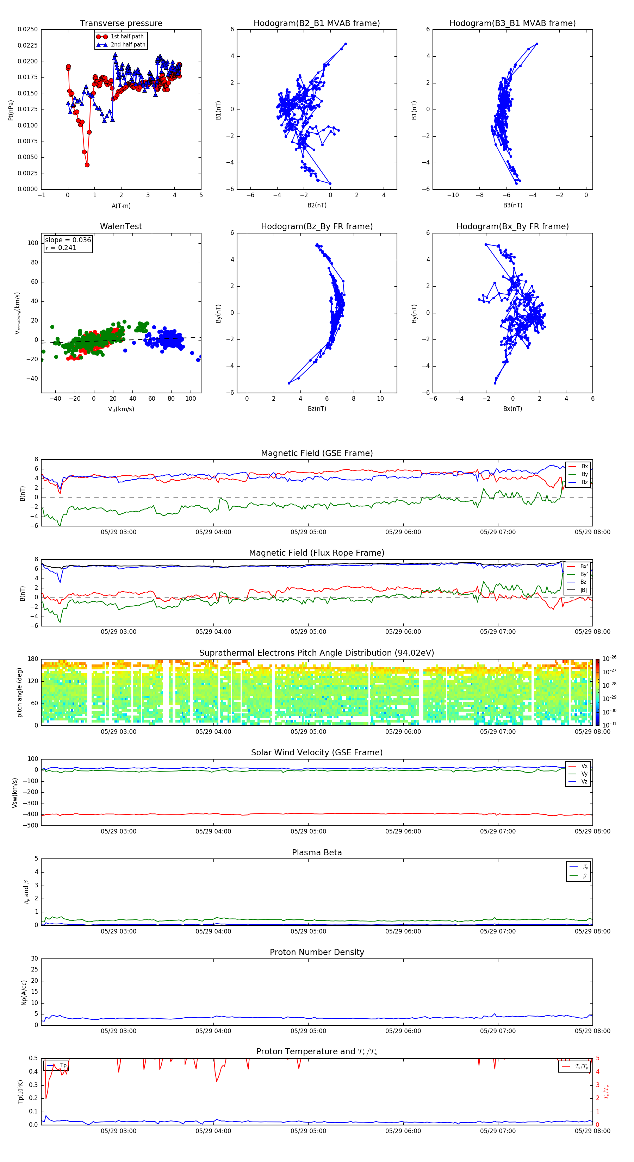Click the 'Proton Temperature and Te/Tp' title

click(x=317, y=1052)
